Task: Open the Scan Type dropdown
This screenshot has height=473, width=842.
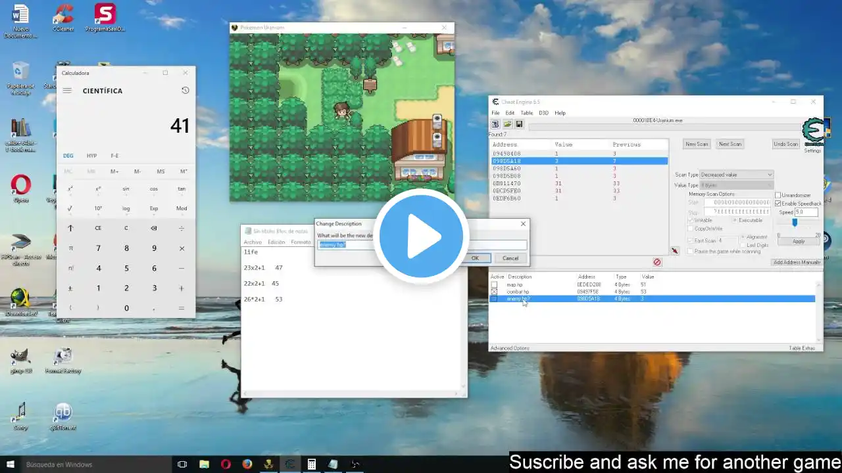Action: (736, 175)
